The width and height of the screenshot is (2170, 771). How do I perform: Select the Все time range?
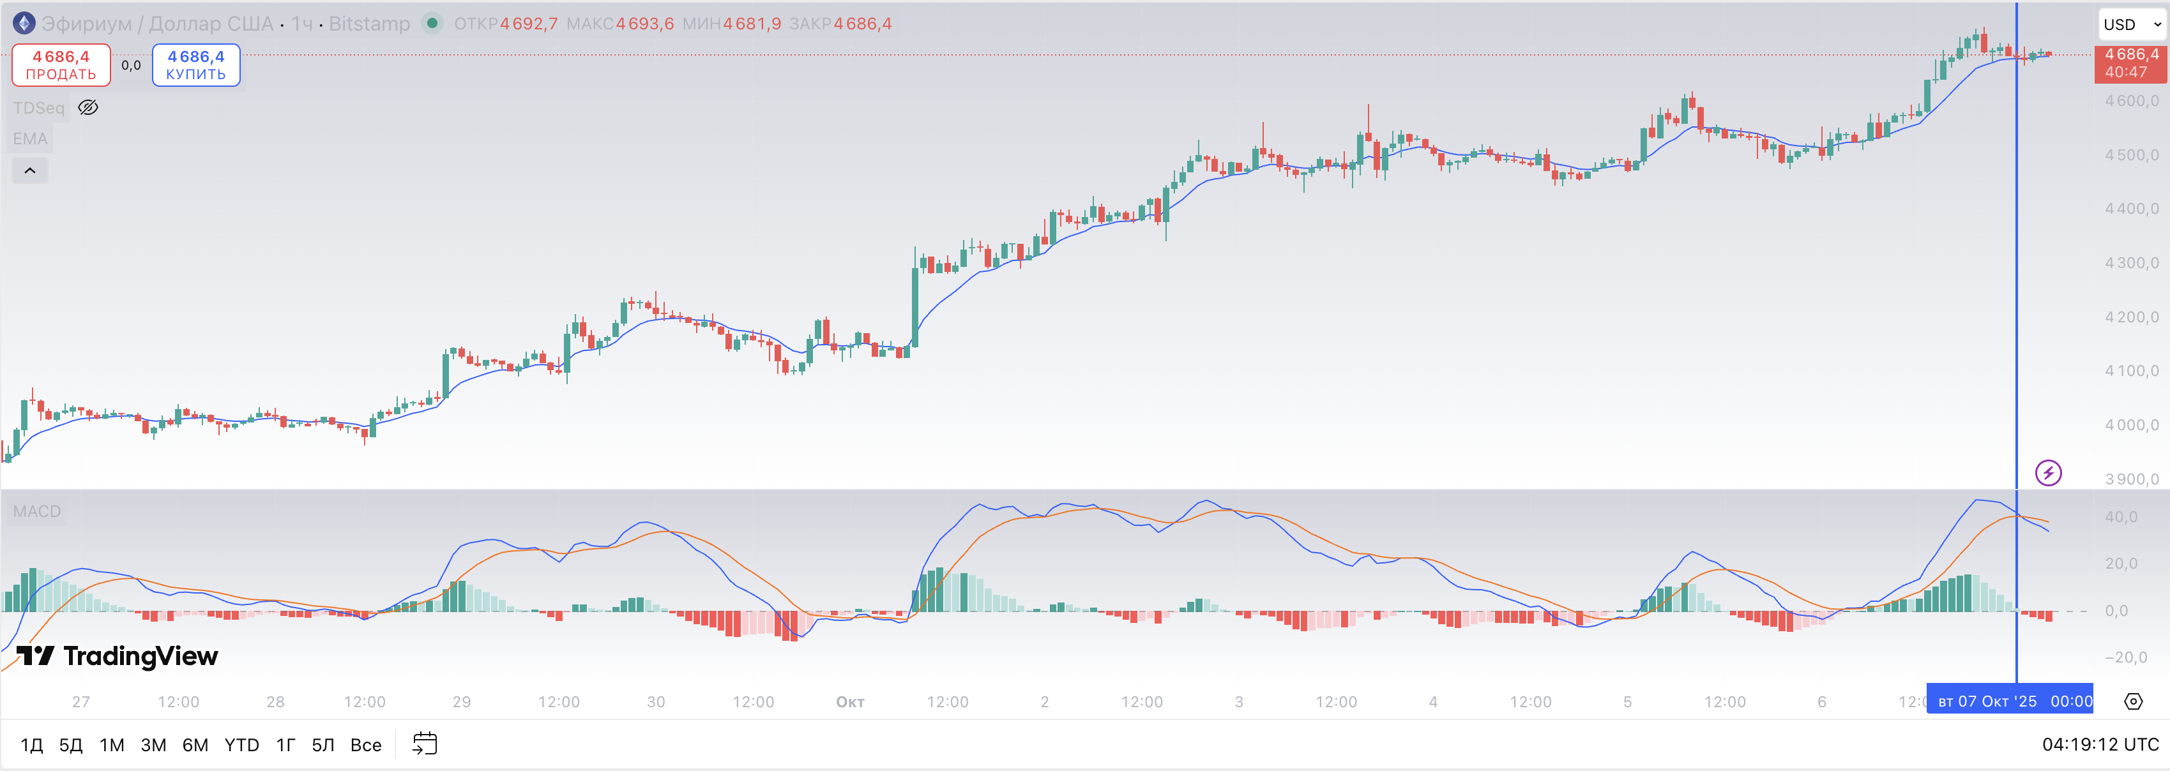coord(365,745)
